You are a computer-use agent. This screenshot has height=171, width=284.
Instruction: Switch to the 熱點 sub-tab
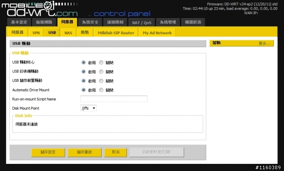pyautogui.click(x=85, y=32)
